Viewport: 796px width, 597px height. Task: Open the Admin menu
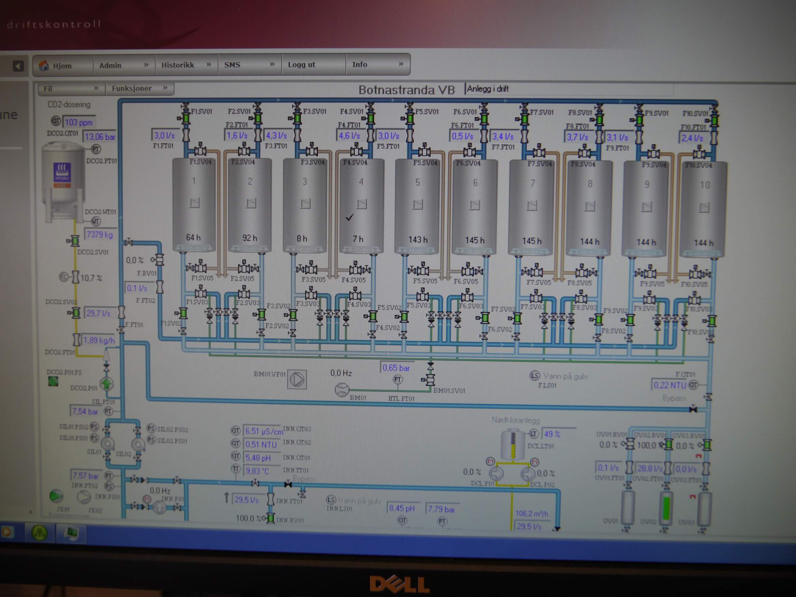(x=124, y=65)
